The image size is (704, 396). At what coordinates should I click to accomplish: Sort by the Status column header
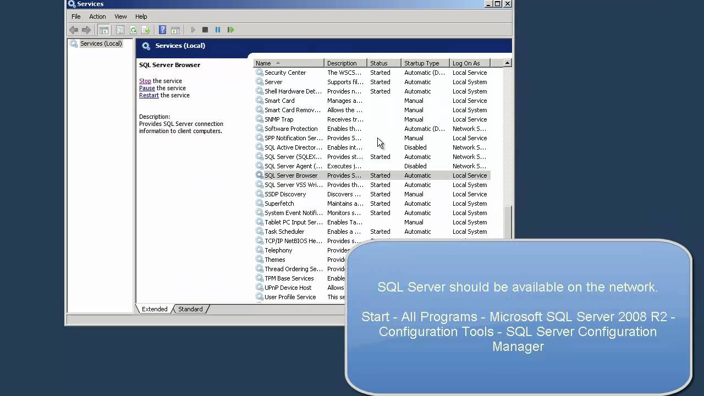coord(384,63)
